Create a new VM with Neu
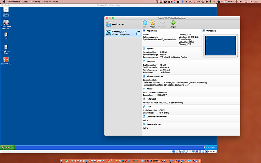 click(145, 24)
